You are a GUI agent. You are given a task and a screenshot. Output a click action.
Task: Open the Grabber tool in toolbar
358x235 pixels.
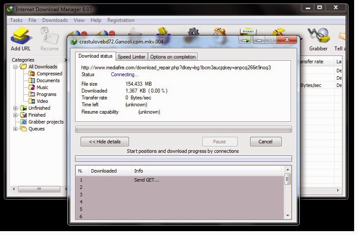click(318, 40)
